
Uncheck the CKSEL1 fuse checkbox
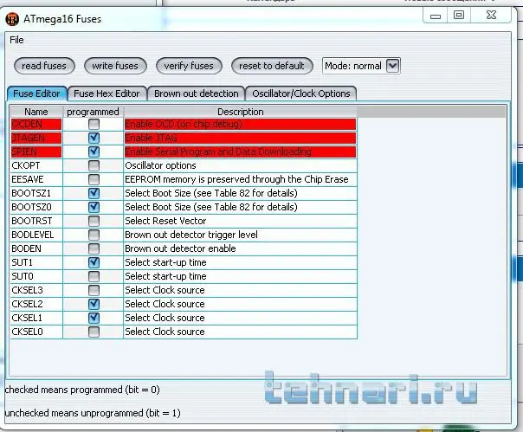94,318
